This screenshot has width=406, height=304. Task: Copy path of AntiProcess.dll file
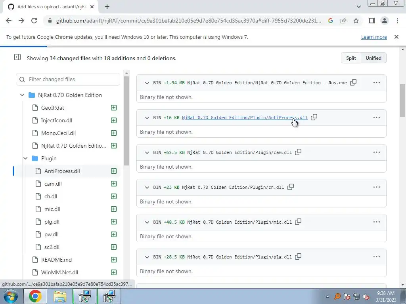(314, 117)
